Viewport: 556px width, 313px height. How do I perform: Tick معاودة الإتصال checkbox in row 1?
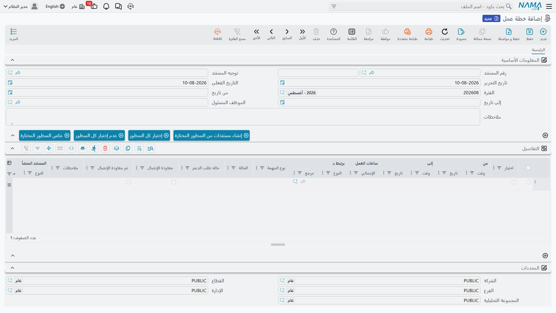tap(174, 182)
